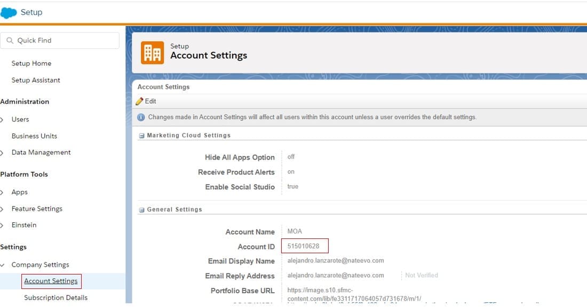The image size is (587, 307).
Task: Focus the Quick Find search field
Action: [x=64, y=40]
